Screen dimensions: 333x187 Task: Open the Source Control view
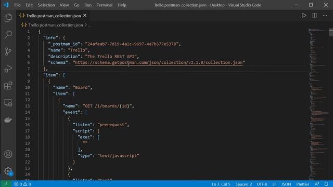8,51
